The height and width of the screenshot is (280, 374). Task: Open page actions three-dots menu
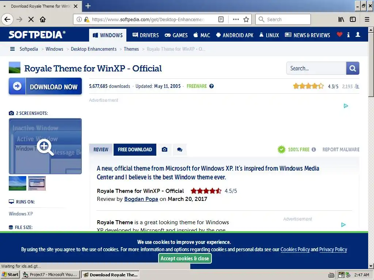click(236, 19)
